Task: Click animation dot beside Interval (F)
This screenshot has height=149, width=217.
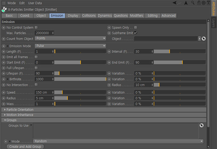Action: 109,51
